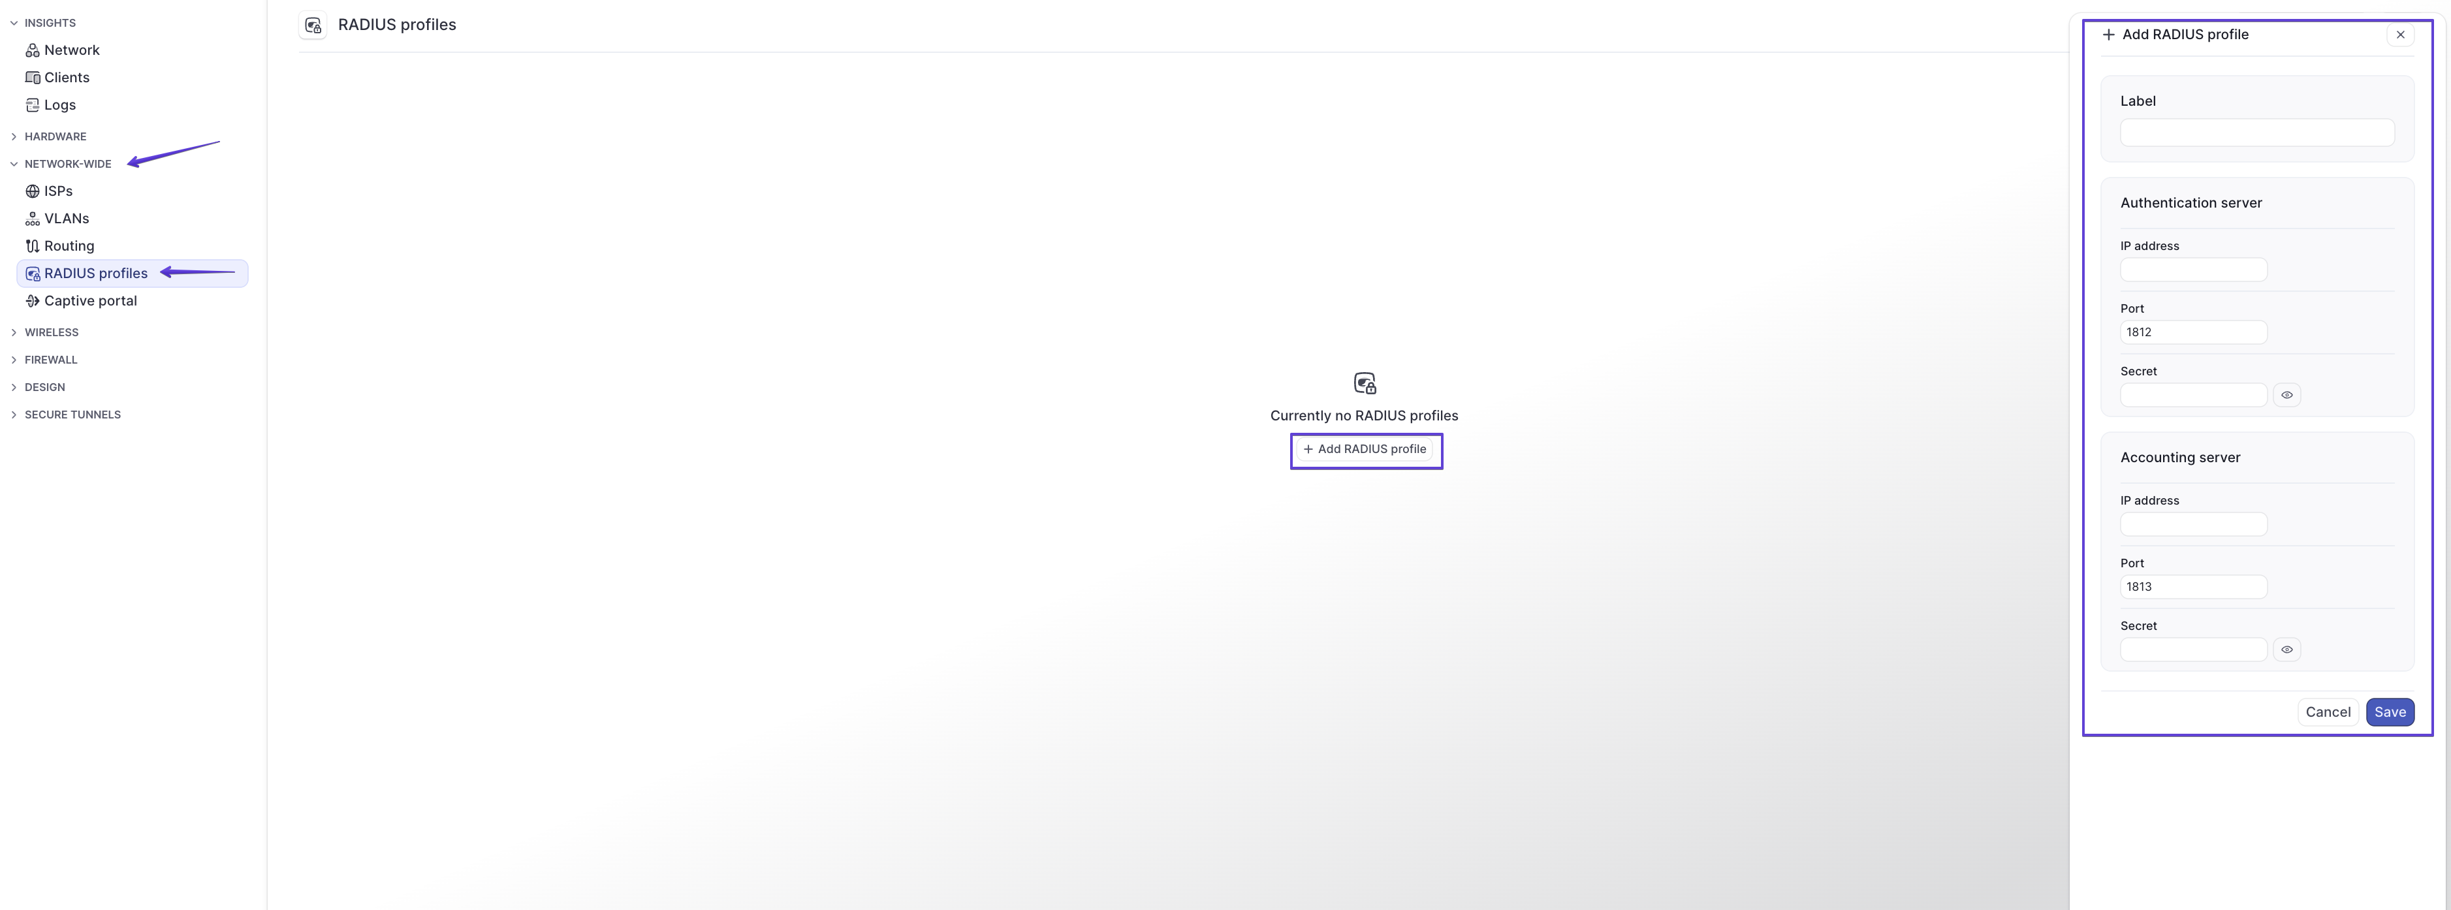Go to the VLANs page

click(133, 219)
